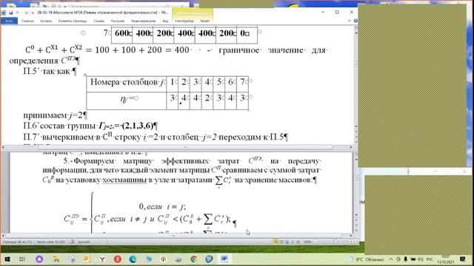474x266 pixels.
Task: Open the Windows Start menu
Action: tap(7, 259)
